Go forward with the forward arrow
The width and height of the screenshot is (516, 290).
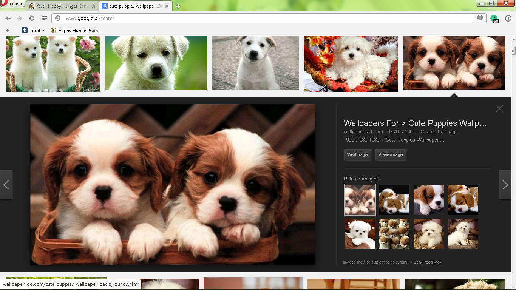(x=20, y=18)
